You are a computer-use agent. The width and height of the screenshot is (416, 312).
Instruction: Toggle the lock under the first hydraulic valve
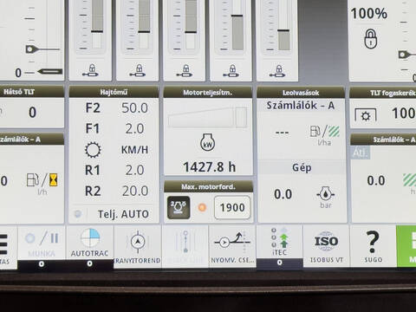(x=91, y=71)
